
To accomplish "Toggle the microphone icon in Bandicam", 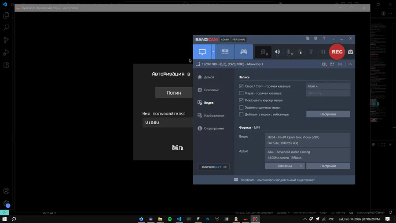I will [x=289, y=52].
